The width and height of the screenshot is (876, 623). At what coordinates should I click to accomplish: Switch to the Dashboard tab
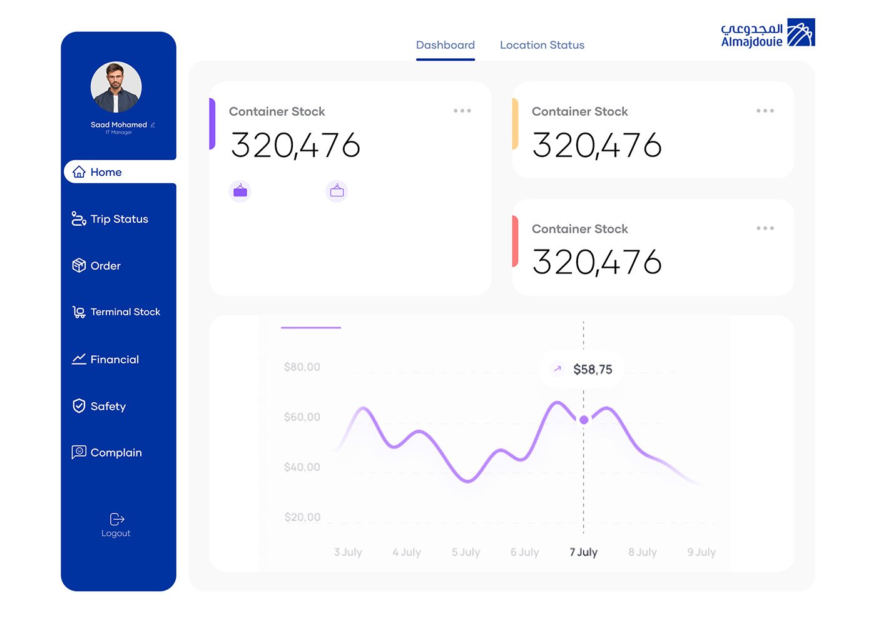[445, 45]
